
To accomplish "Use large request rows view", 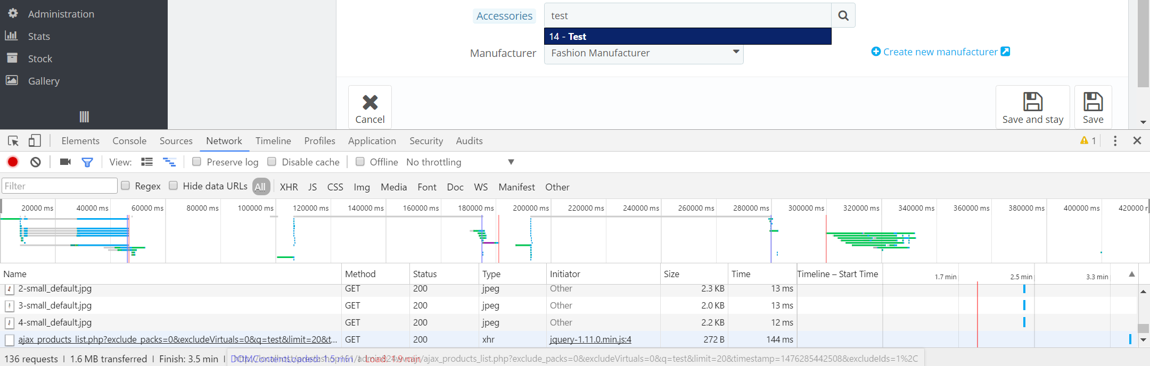I will point(147,162).
